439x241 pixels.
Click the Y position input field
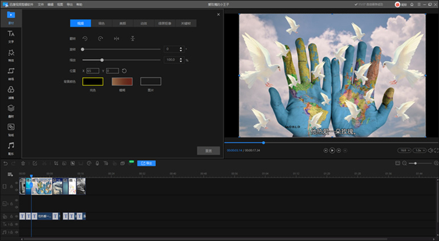(x=112, y=71)
